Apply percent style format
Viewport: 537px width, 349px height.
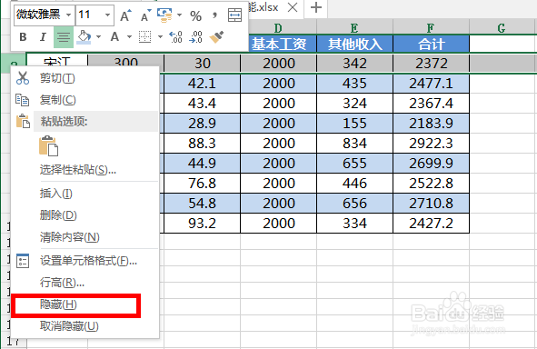click(x=196, y=15)
